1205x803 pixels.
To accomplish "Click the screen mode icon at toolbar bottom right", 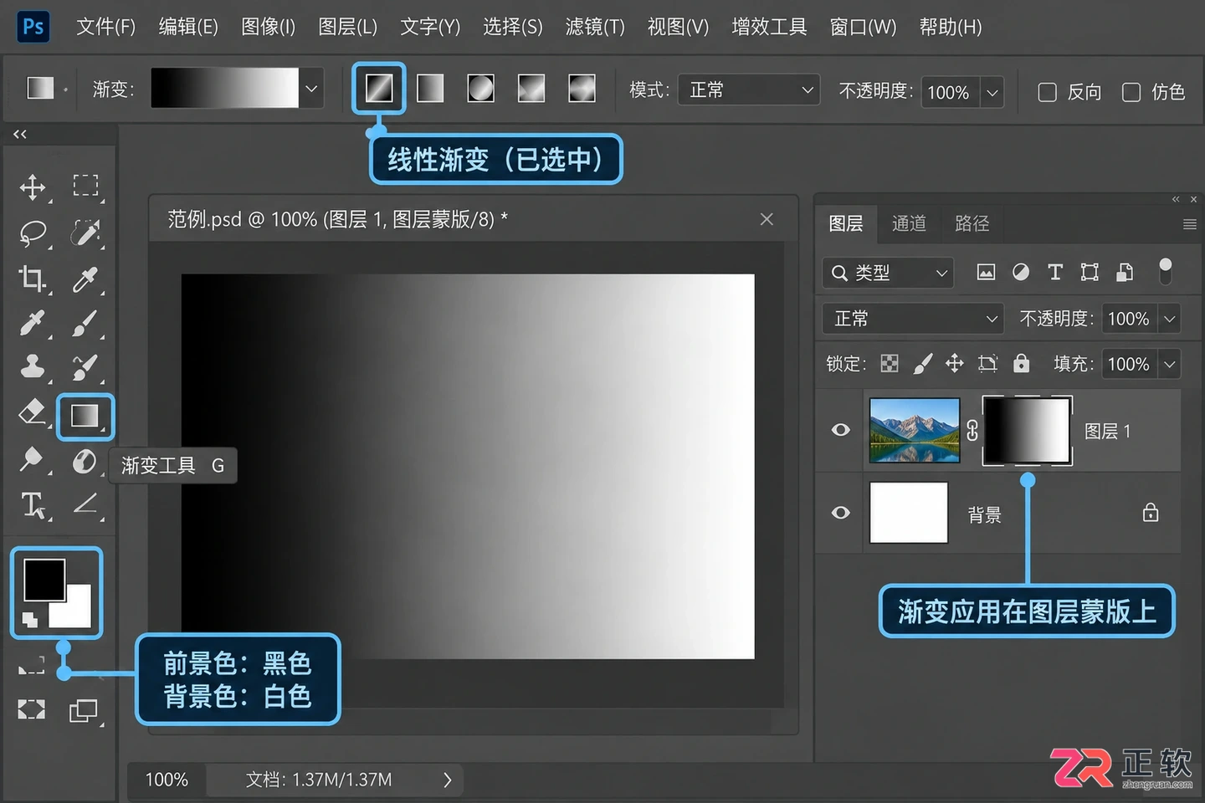I will coord(83,711).
